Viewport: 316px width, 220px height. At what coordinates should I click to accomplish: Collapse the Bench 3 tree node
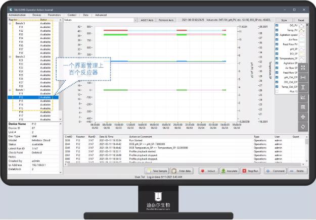pyautogui.click(x=10, y=23)
